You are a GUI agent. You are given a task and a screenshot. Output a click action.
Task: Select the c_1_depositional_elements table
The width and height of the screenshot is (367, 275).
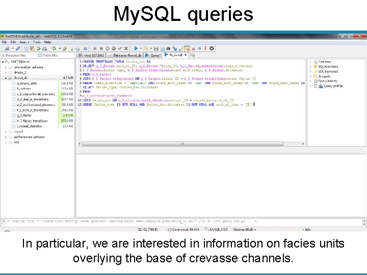[36, 94]
